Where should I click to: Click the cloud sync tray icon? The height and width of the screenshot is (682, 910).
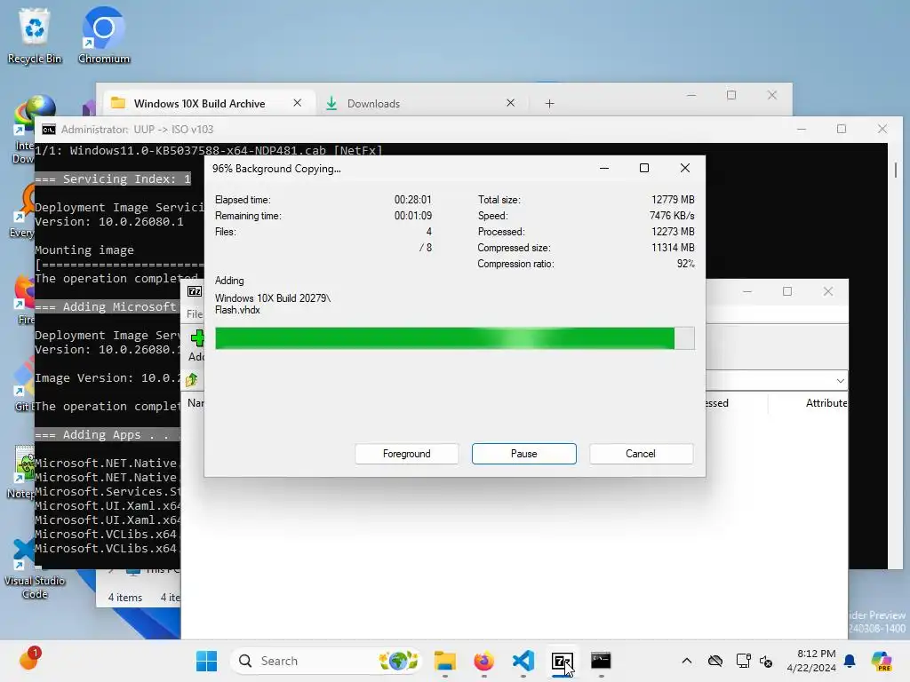click(x=715, y=661)
